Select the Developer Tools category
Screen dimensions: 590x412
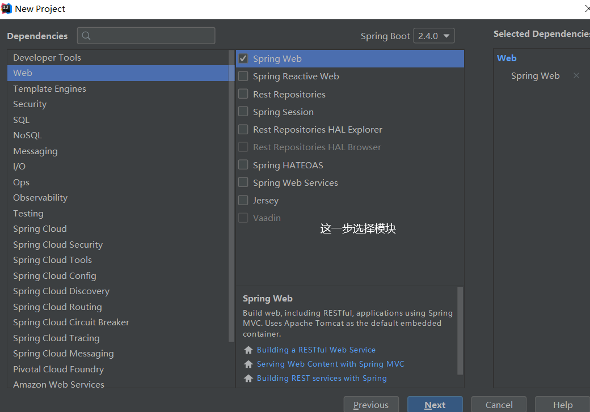point(118,57)
